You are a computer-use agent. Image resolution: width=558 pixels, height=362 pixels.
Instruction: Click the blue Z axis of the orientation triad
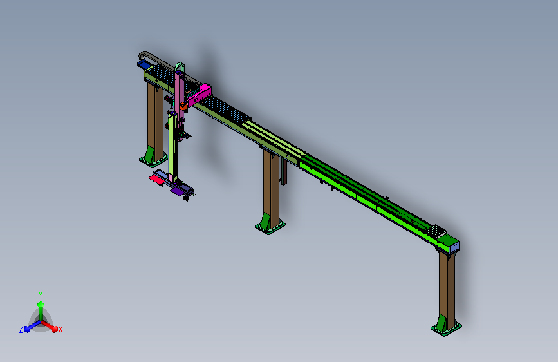tap(32, 326)
